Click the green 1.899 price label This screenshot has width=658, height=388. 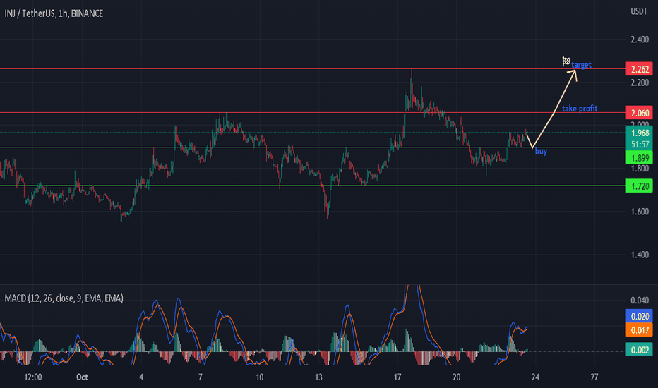[639, 158]
